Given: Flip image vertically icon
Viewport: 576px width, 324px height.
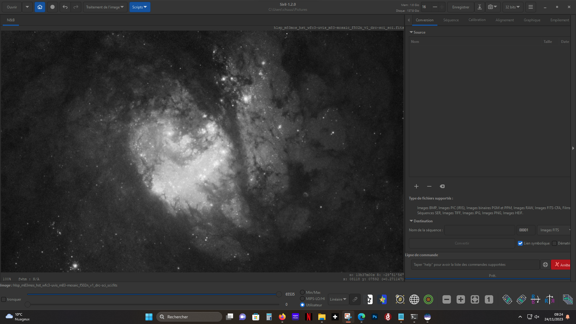Looking at the screenshot, I should [535, 299].
